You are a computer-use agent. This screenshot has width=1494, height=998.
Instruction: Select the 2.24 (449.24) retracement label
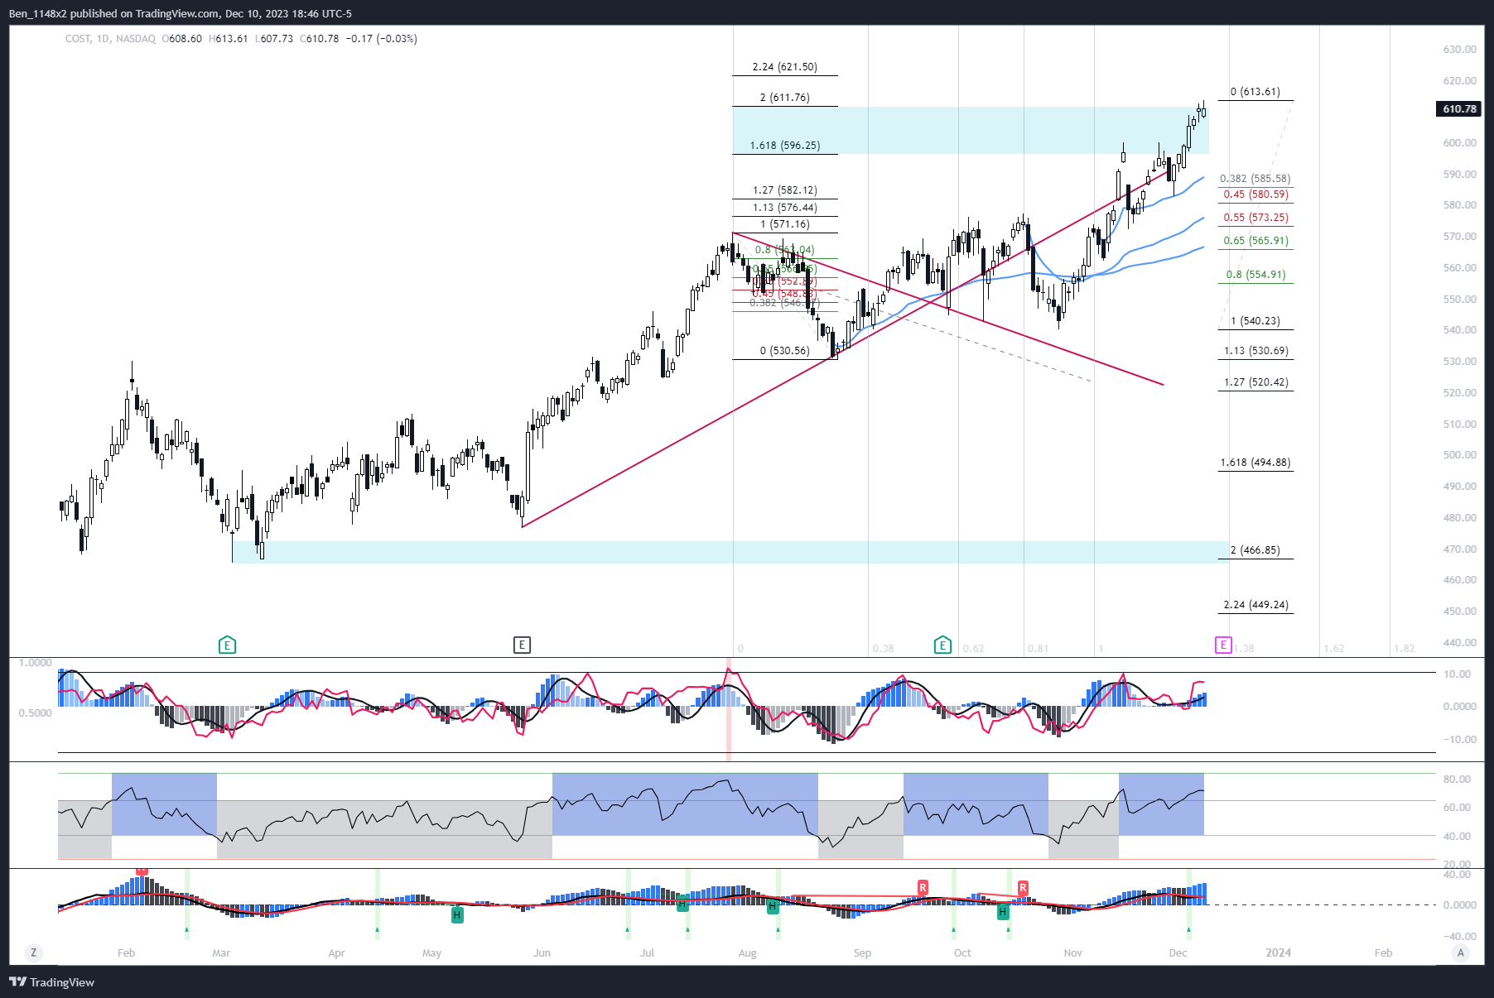click(x=1255, y=605)
